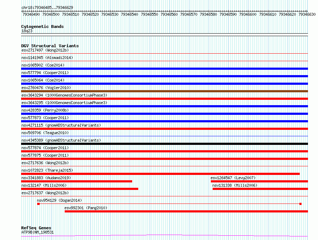Open esv1264547 (Levy2007) variant label
Screen dimensions: 318x240
(233, 178)
